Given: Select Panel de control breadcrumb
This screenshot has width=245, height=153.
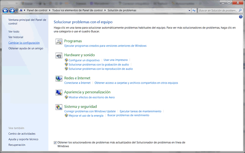Looking at the screenshot, I should pos(37,10).
